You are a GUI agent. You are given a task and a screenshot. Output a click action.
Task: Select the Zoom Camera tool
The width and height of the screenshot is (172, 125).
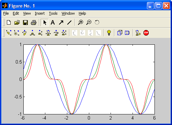48,33
